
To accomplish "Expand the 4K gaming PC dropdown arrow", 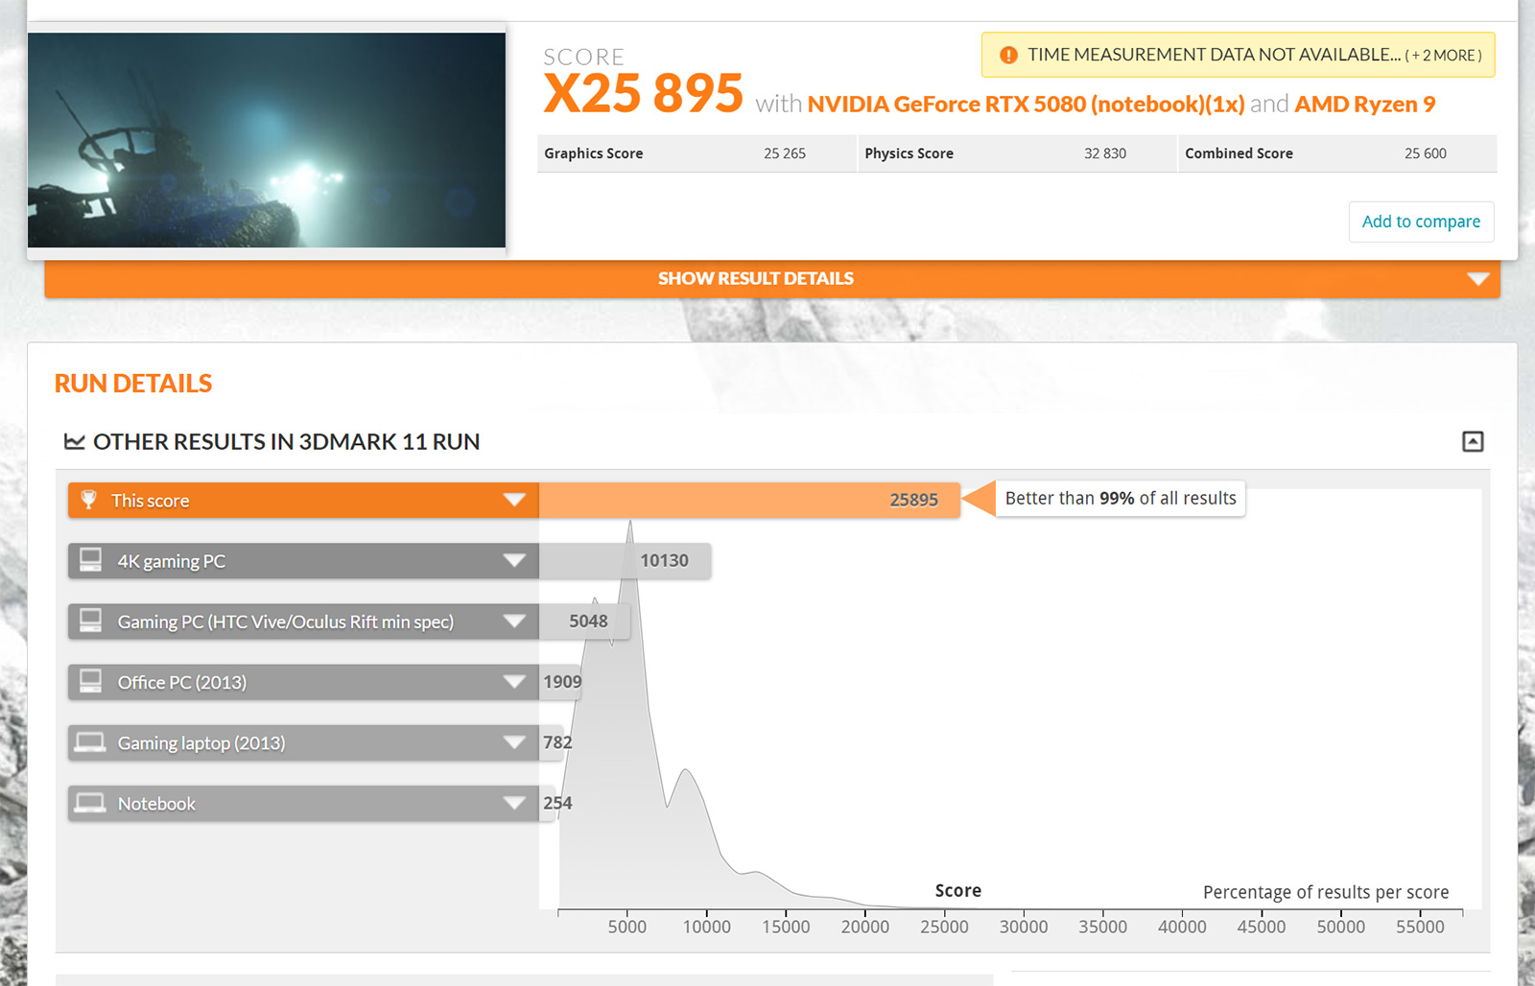I will 514,560.
